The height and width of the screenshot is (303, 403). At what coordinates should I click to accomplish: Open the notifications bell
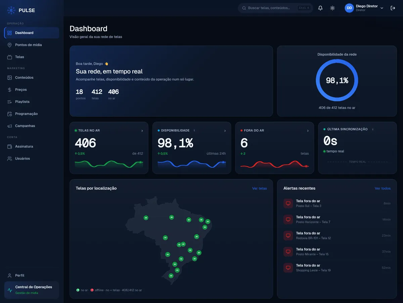point(320,8)
